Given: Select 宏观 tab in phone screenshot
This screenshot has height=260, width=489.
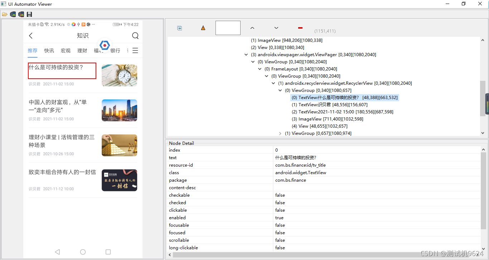Looking at the screenshot, I should [x=66, y=50].
